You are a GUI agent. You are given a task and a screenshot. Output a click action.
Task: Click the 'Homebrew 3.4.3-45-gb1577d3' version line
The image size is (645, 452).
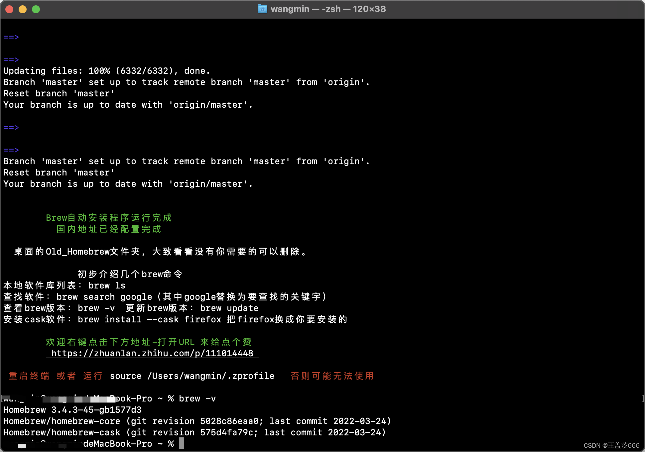click(x=72, y=410)
